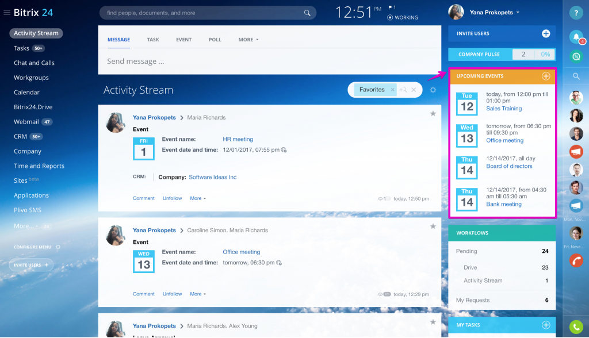Toggle favorite star on Office meeting post
The height and width of the screenshot is (338, 589).
tap(433, 226)
